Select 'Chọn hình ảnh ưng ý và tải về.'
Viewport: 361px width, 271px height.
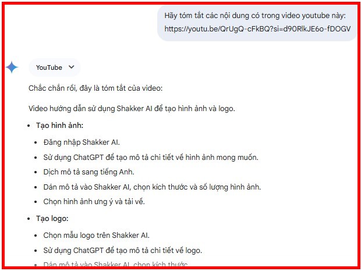(x=94, y=202)
